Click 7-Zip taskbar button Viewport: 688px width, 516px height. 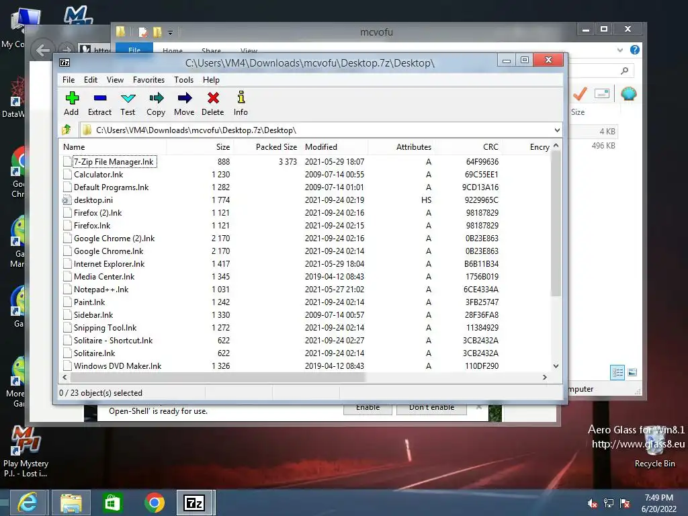click(194, 503)
